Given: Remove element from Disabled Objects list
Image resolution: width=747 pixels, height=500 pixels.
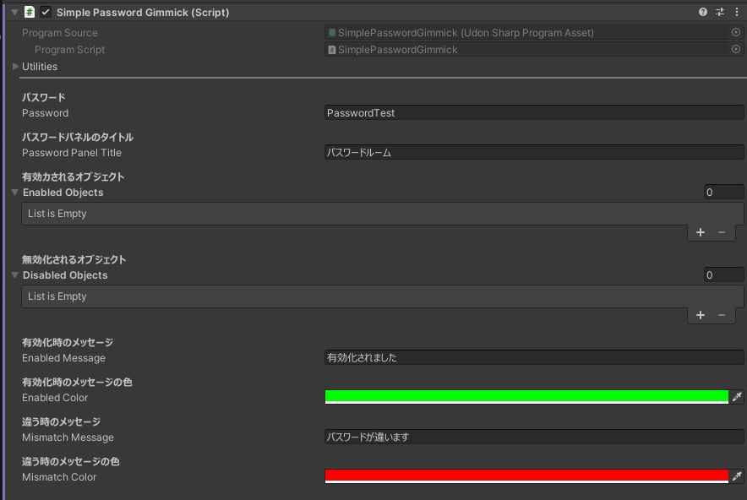Looking at the screenshot, I should click(722, 315).
